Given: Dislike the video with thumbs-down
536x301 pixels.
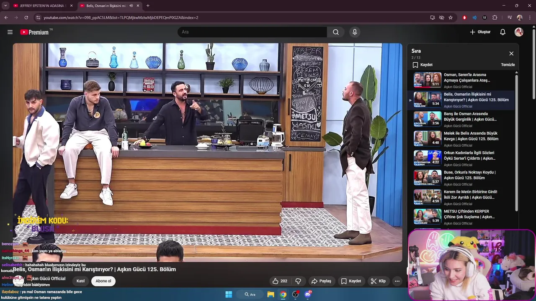Looking at the screenshot, I should tap(299, 281).
